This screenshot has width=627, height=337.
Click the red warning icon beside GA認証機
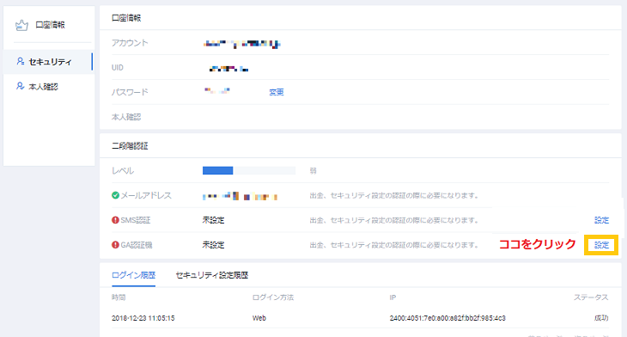pos(115,244)
